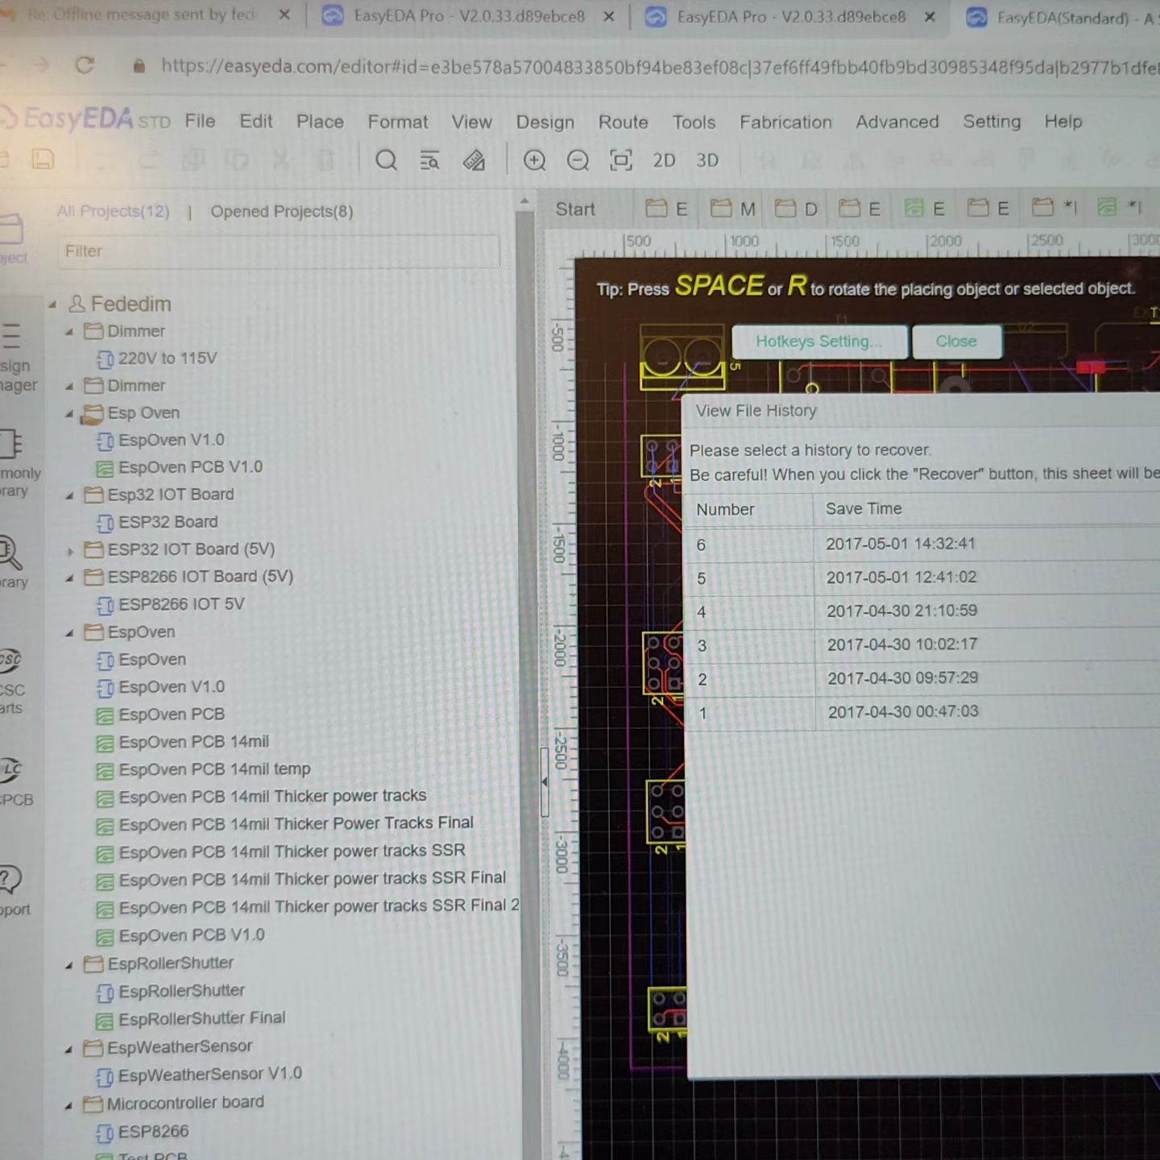
Task: Select history row 6 saved 2017-05-01 14:32:41
Action: coord(922,545)
